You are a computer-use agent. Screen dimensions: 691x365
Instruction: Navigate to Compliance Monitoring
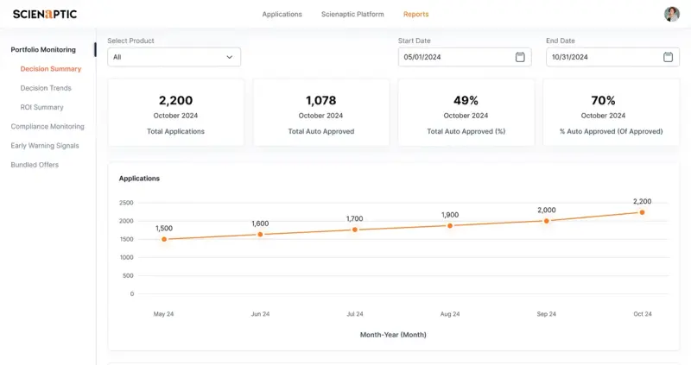point(48,126)
